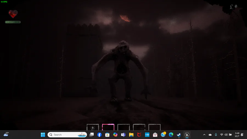Open Wi-Fi network settings tray icon

[x=222, y=135]
